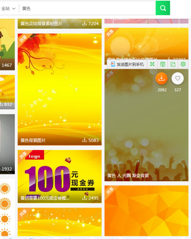Click the share arrow icon in hover toolbar
Image resolution: width=191 pixels, height=239 pixels.
173,64
